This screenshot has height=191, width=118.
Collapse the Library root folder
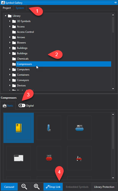(x=5, y=16)
